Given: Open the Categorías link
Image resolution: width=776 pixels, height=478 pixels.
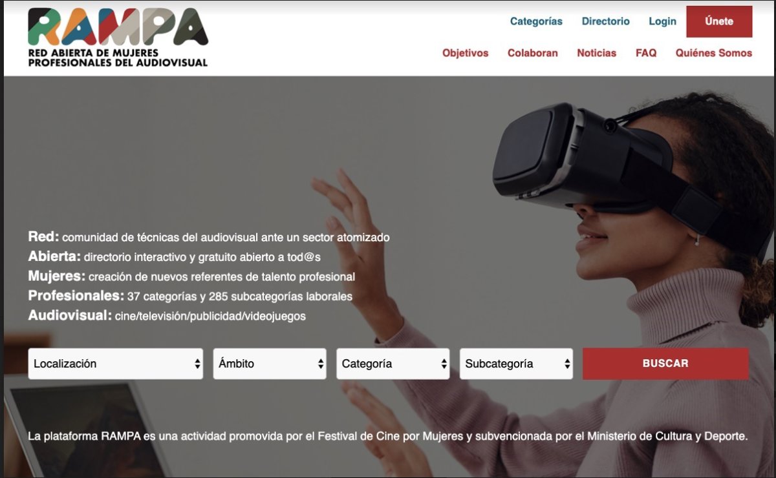Looking at the screenshot, I should point(536,21).
